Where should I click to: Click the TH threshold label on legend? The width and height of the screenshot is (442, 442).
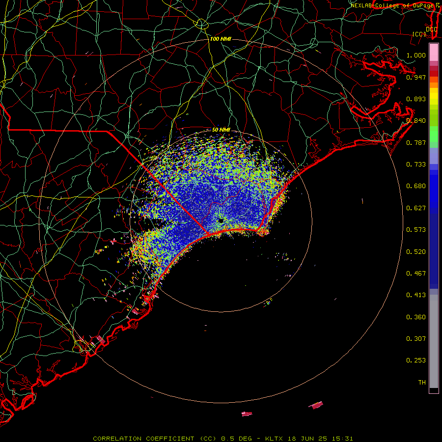coord(422,382)
